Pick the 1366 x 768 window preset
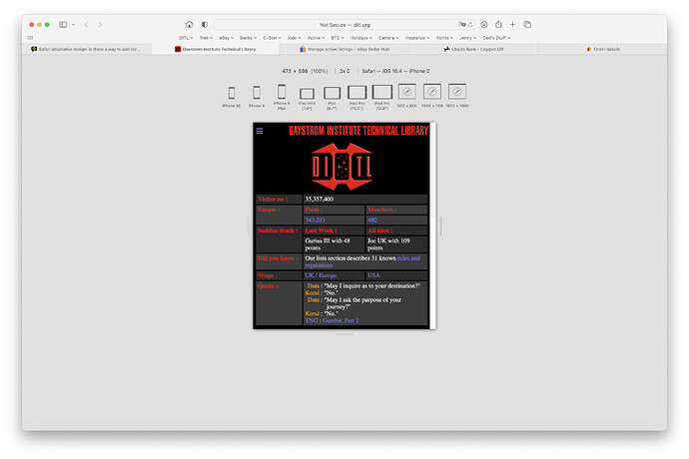The image size is (689, 459). coord(432,96)
